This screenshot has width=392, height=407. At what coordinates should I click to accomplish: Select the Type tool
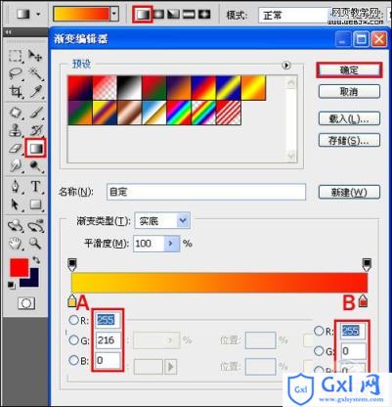click(35, 186)
